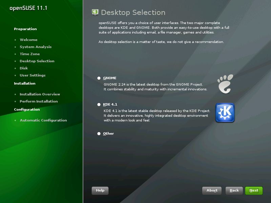Image resolution: width=271 pixels, height=203 pixels.
Task: Select User Settings step in sidebar
Action: click(33, 75)
